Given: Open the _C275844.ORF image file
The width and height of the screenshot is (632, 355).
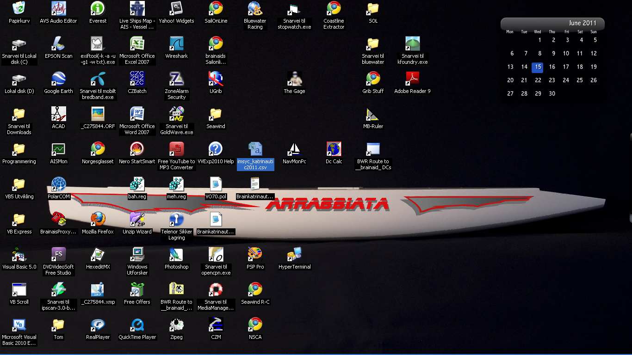Looking at the screenshot, I should click(98, 114).
